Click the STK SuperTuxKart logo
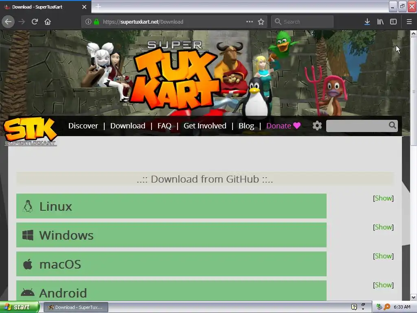Image resolution: width=417 pixels, height=313 pixels. tap(30, 132)
